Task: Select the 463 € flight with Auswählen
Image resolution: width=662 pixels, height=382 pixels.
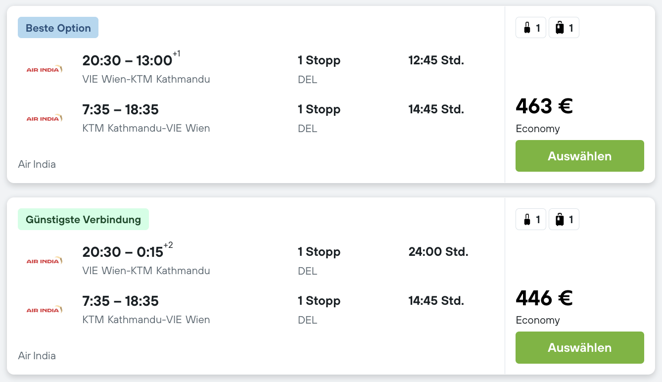Action: (579, 156)
